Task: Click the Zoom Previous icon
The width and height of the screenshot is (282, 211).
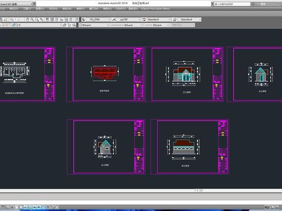Action: coord(42,19)
